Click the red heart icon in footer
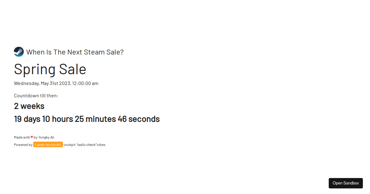370x194 pixels. (x=32, y=137)
